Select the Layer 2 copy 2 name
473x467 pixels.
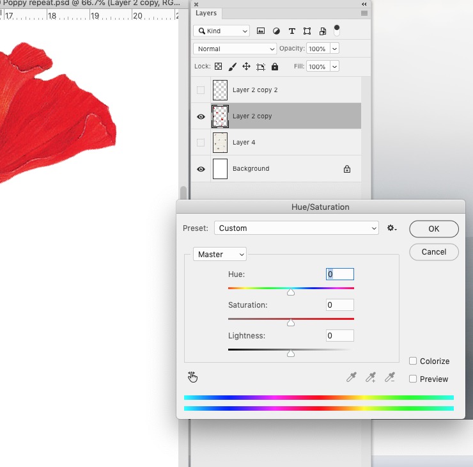255,90
